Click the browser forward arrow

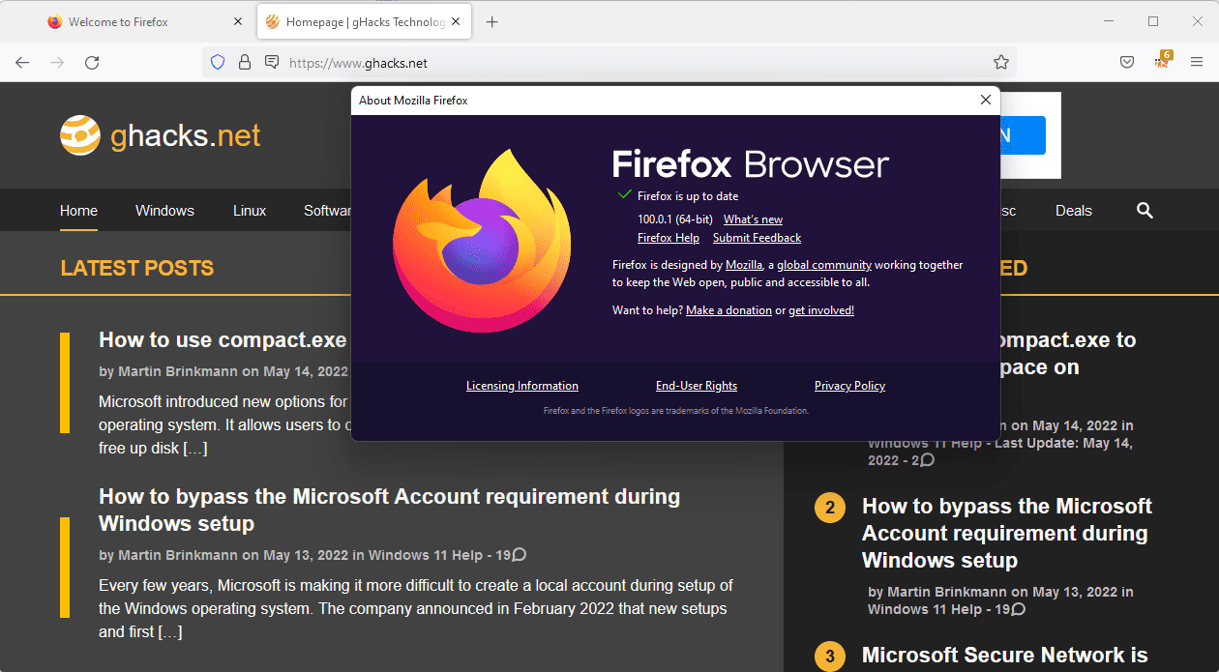[x=57, y=63]
